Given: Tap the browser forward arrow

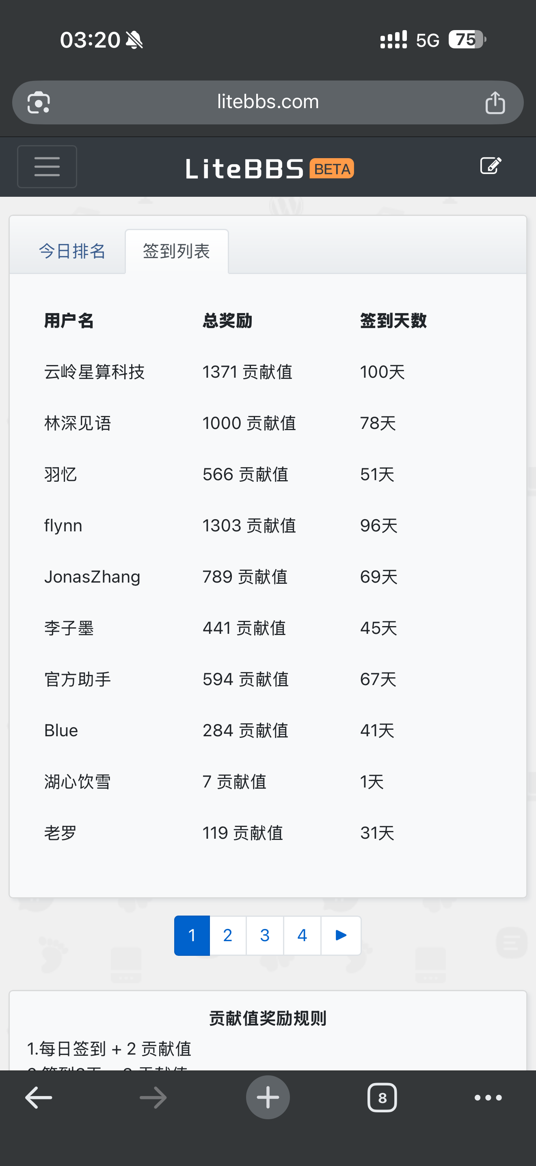Looking at the screenshot, I should [x=153, y=1097].
